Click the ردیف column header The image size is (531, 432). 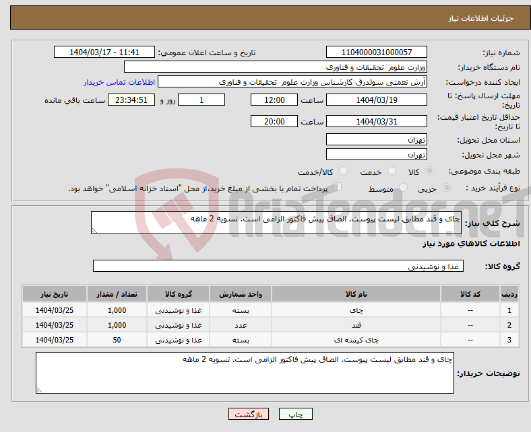tap(509, 294)
